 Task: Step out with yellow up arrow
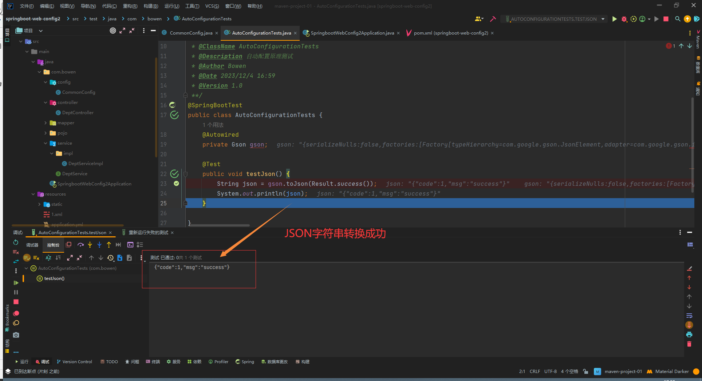(109, 245)
